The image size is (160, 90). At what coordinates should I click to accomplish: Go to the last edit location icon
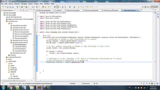[x=87, y=7]
